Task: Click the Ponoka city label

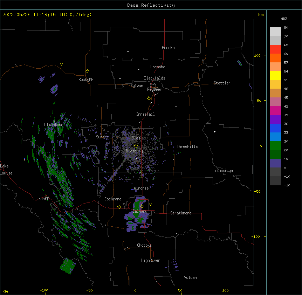Action: (168, 48)
